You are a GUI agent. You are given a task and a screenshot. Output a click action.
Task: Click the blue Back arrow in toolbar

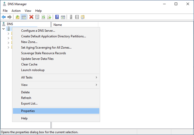coord(4,17)
